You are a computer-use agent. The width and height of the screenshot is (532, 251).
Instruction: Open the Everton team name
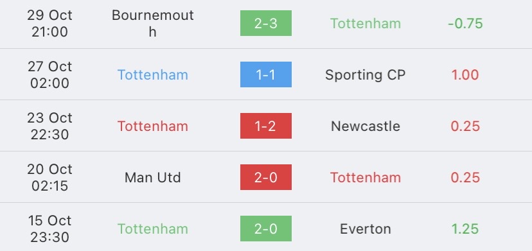[366, 229]
